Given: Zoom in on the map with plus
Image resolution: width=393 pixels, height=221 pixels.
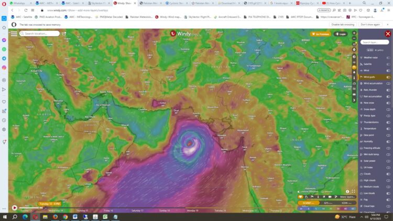Looking at the screenshot, I should 354,33.
